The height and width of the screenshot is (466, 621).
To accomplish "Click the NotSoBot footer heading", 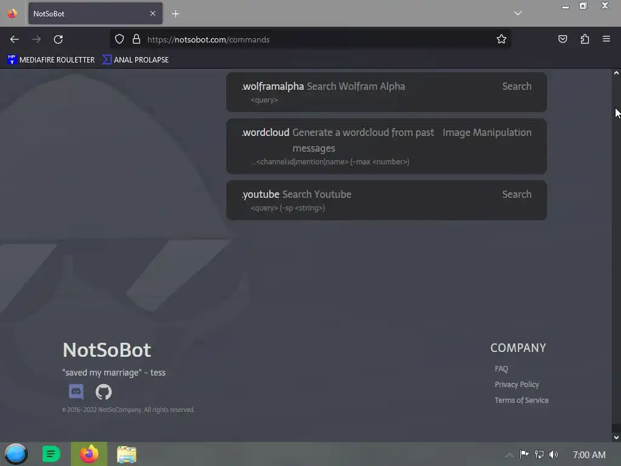I will pos(107,350).
